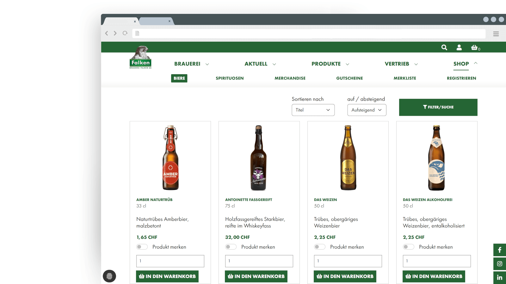Click the Das Weizen bottle image

348,158
